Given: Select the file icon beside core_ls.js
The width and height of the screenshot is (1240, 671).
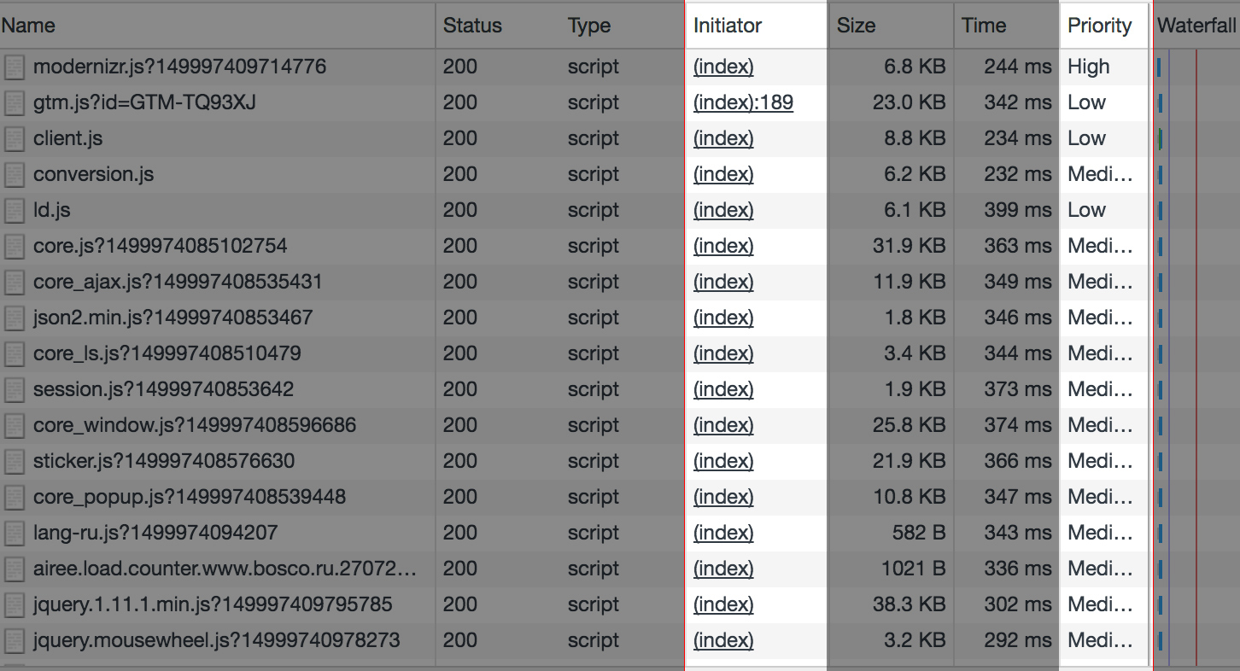Looking at the screenshot, I should (14, 353).
